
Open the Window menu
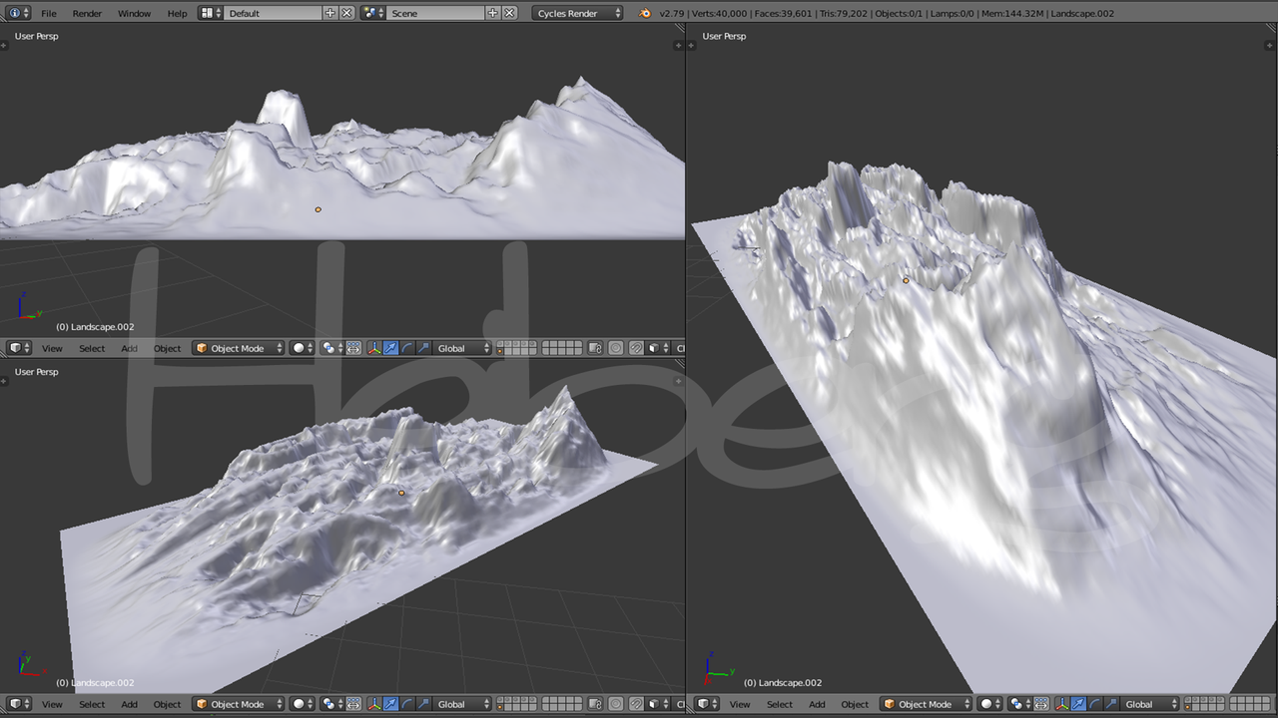(135, 13)
